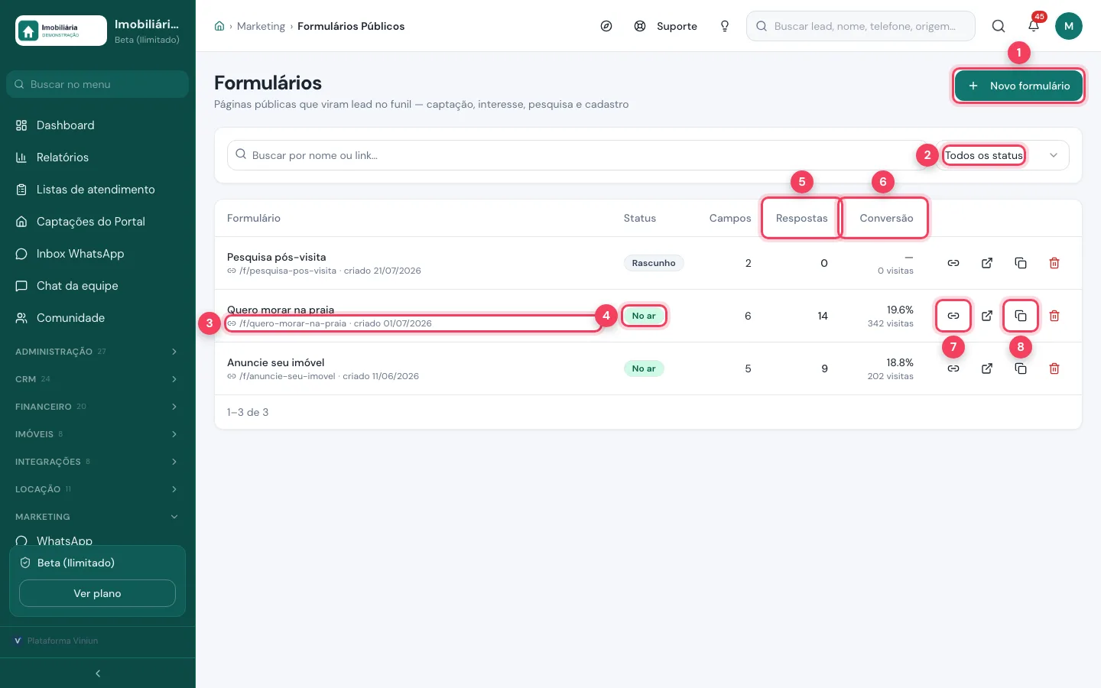
Task: Click the Ver plano button
Action: (x=97, y=593)
